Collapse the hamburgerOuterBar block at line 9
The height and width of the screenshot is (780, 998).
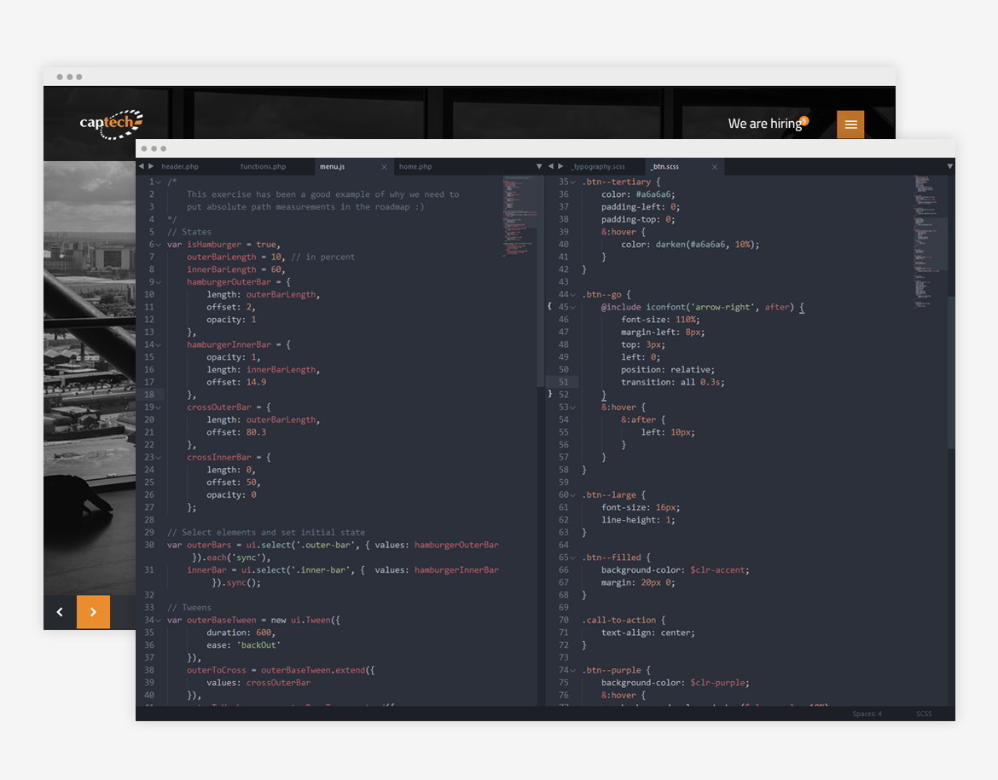coord(159,282)
